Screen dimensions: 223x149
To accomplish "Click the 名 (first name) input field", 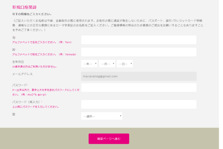I will [139, 40].
